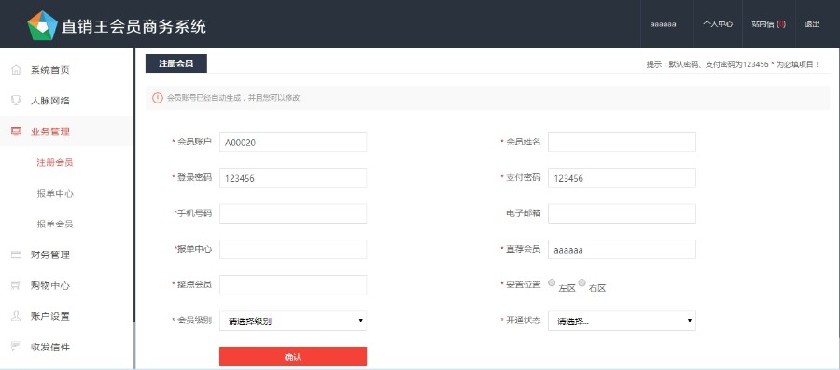840x370 pixels.
Task: Click the card icon beside 财务管理
Action: [x=16, y=254]
